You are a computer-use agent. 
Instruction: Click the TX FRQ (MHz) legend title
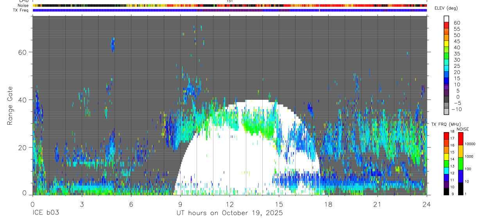tap(445, 124)
